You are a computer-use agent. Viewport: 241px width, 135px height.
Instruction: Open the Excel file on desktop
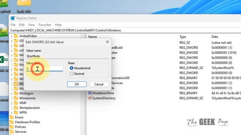(x=4, y=60)
